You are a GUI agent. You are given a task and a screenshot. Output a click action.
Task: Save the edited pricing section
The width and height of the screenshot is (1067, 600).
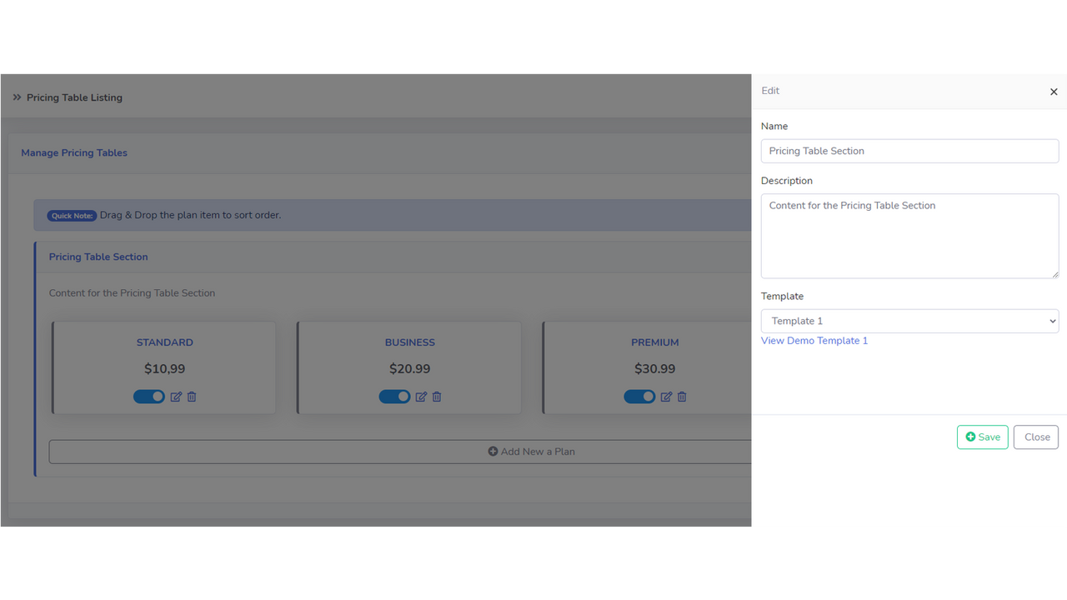point(982,437)
